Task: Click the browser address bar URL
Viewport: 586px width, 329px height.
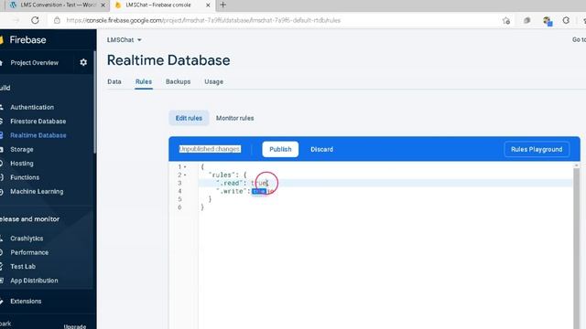Action: pos(203,20)
